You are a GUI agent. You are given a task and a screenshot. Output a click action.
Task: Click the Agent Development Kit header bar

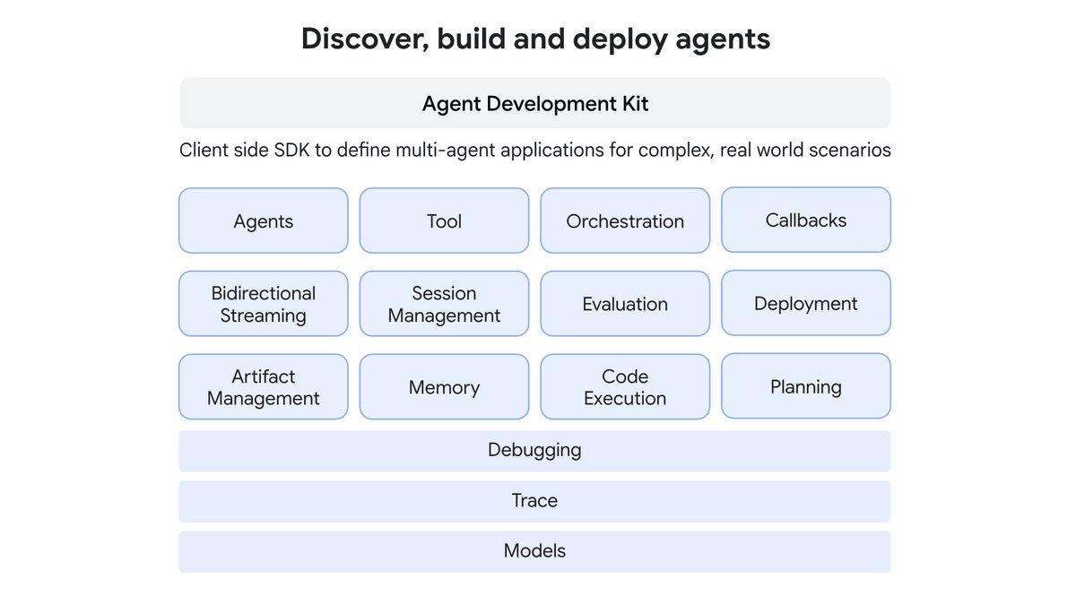click(x=535, y=103)
